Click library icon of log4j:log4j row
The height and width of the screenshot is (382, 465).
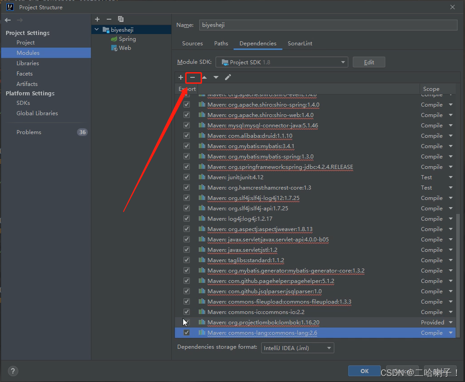click(202, 218)
